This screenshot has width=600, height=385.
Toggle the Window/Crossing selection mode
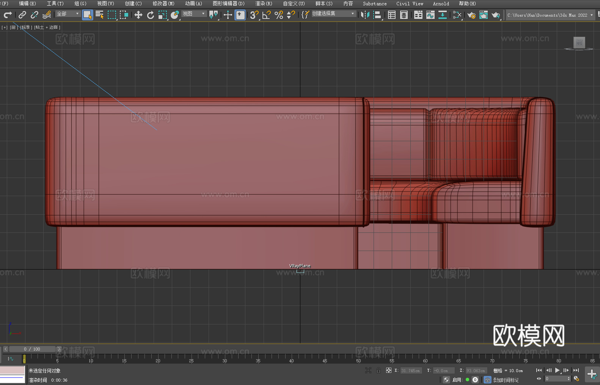pos(124,15)
